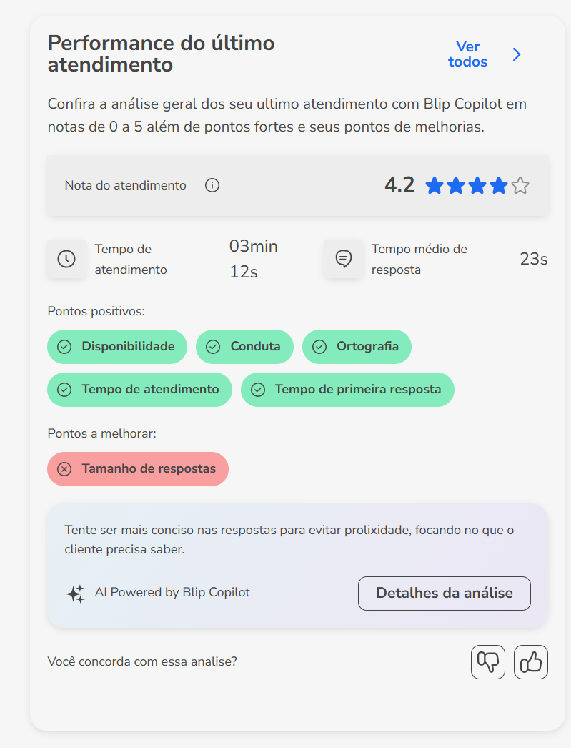This screenshot has width=571, height=748.
Task: Click the AI sparkle icon
Action: pos(75,594)
